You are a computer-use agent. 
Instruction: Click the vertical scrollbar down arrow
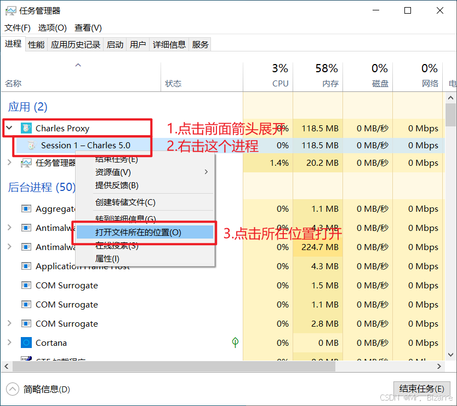pos(450,355)
